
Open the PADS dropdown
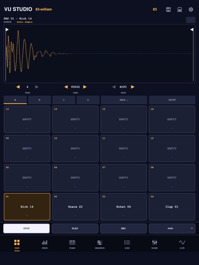[124, 100]
